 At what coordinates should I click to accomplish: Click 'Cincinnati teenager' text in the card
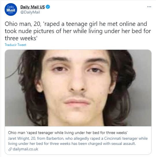click(121, 138)
